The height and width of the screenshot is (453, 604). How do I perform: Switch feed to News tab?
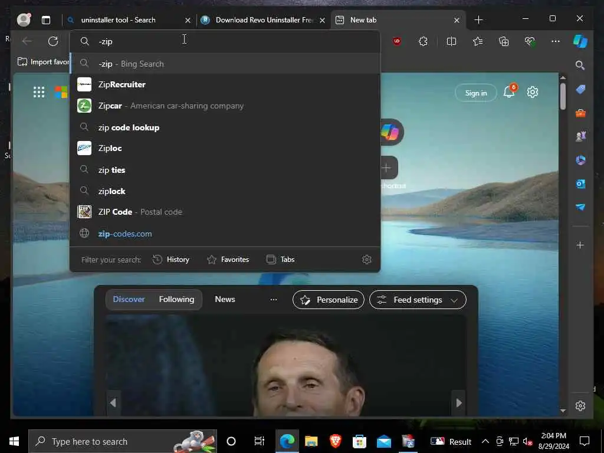225,299
